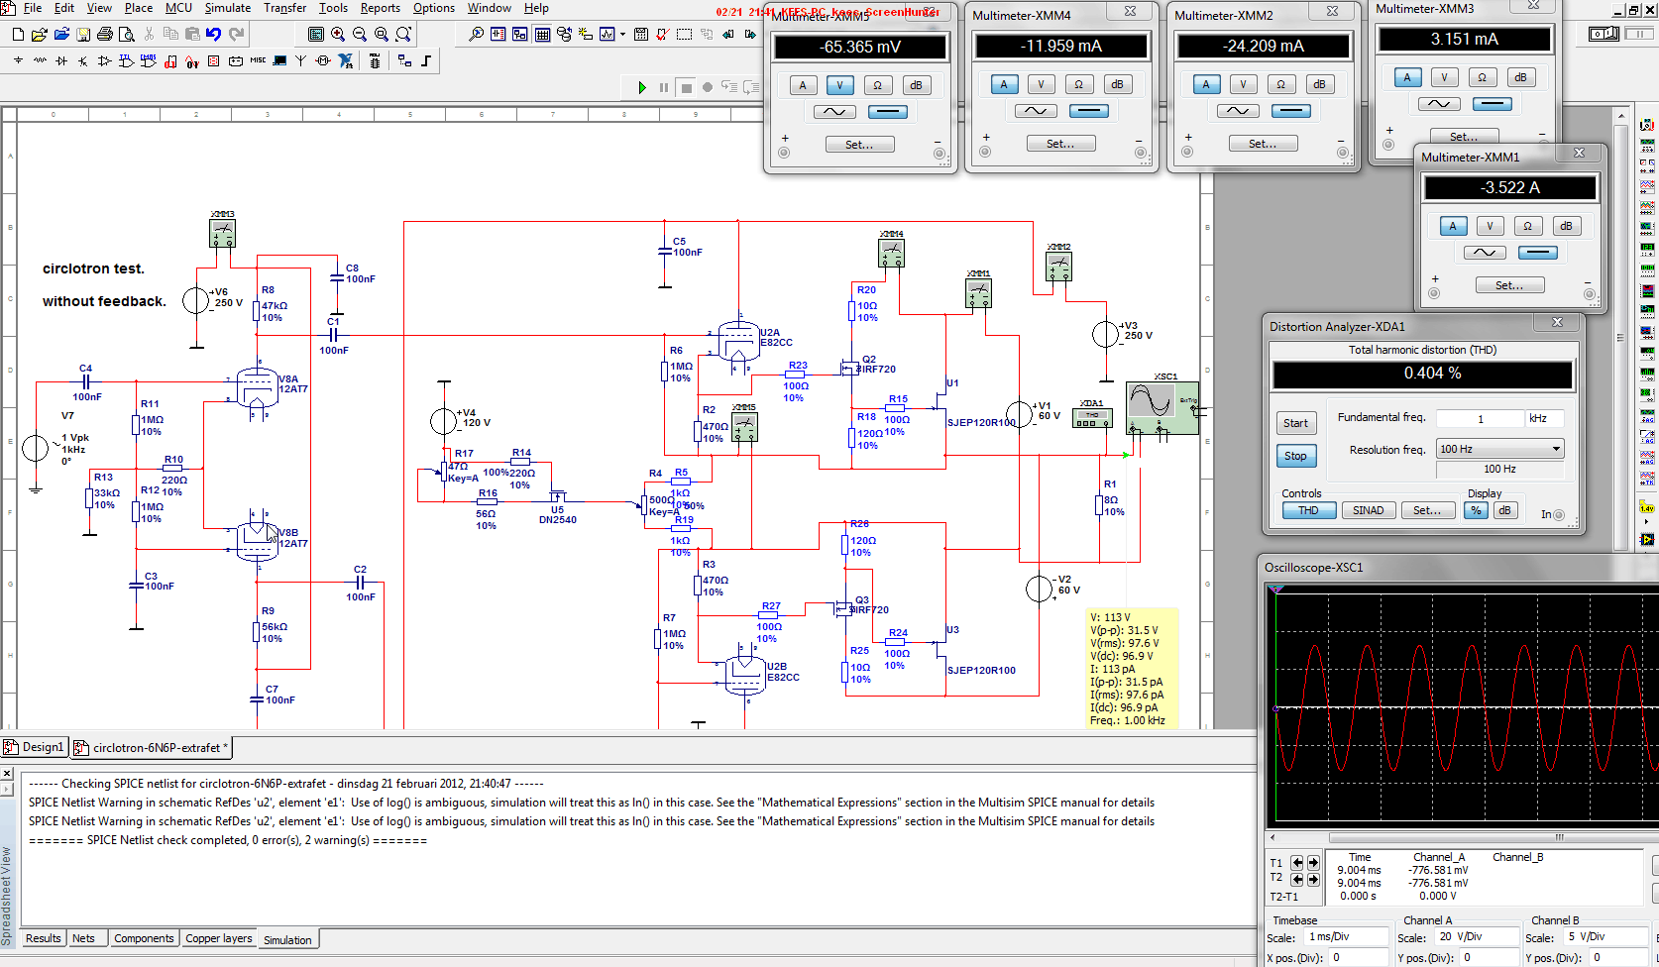Switch Multimeter-XMM4 to DC mode

1089,111
